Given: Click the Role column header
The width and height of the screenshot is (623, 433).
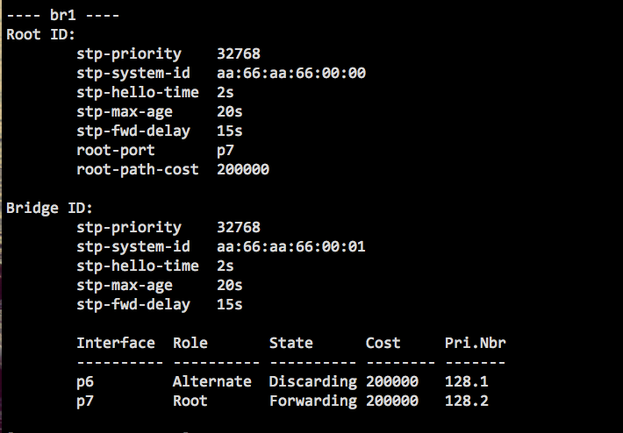Looking at the screenshot, I should (x=190, y=343).
